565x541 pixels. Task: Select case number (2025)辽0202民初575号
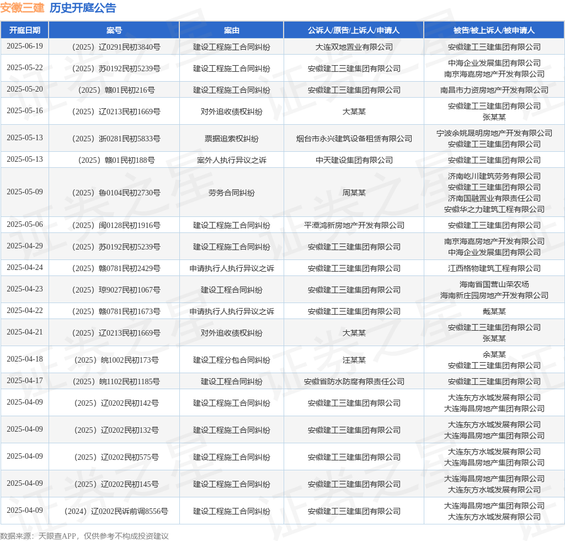point(116,457)
